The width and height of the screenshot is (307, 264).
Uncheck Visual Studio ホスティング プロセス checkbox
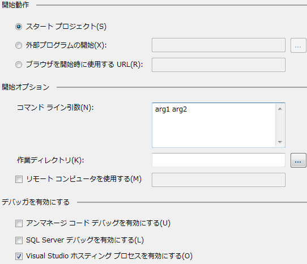pos(19,257)
